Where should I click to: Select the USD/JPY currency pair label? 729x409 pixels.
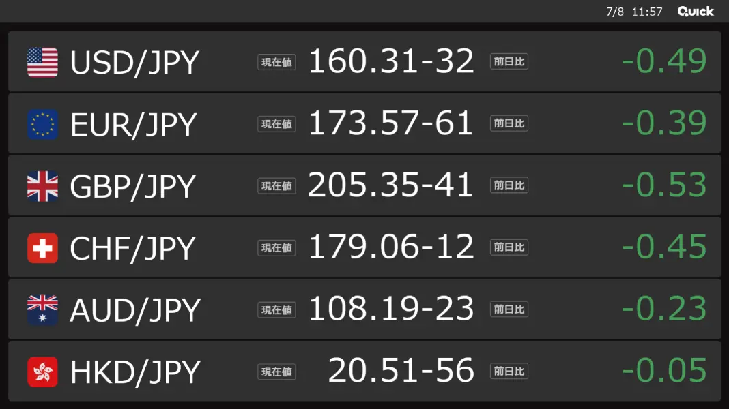coord(134,62)
